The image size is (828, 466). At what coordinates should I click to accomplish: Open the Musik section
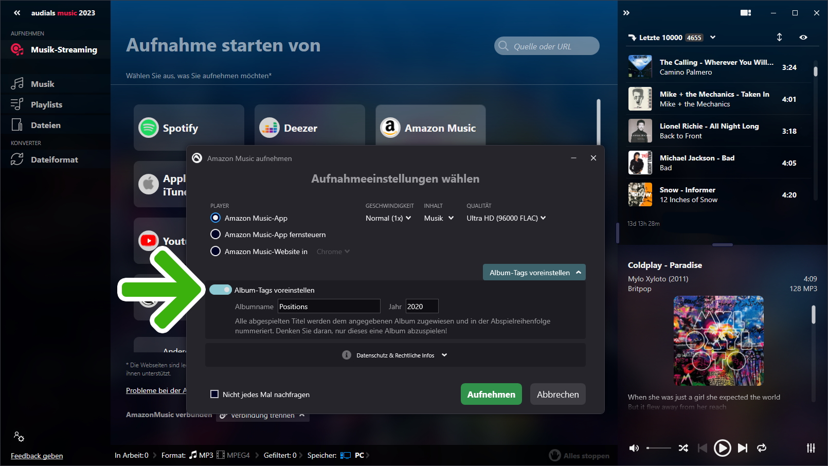(55, 84)
